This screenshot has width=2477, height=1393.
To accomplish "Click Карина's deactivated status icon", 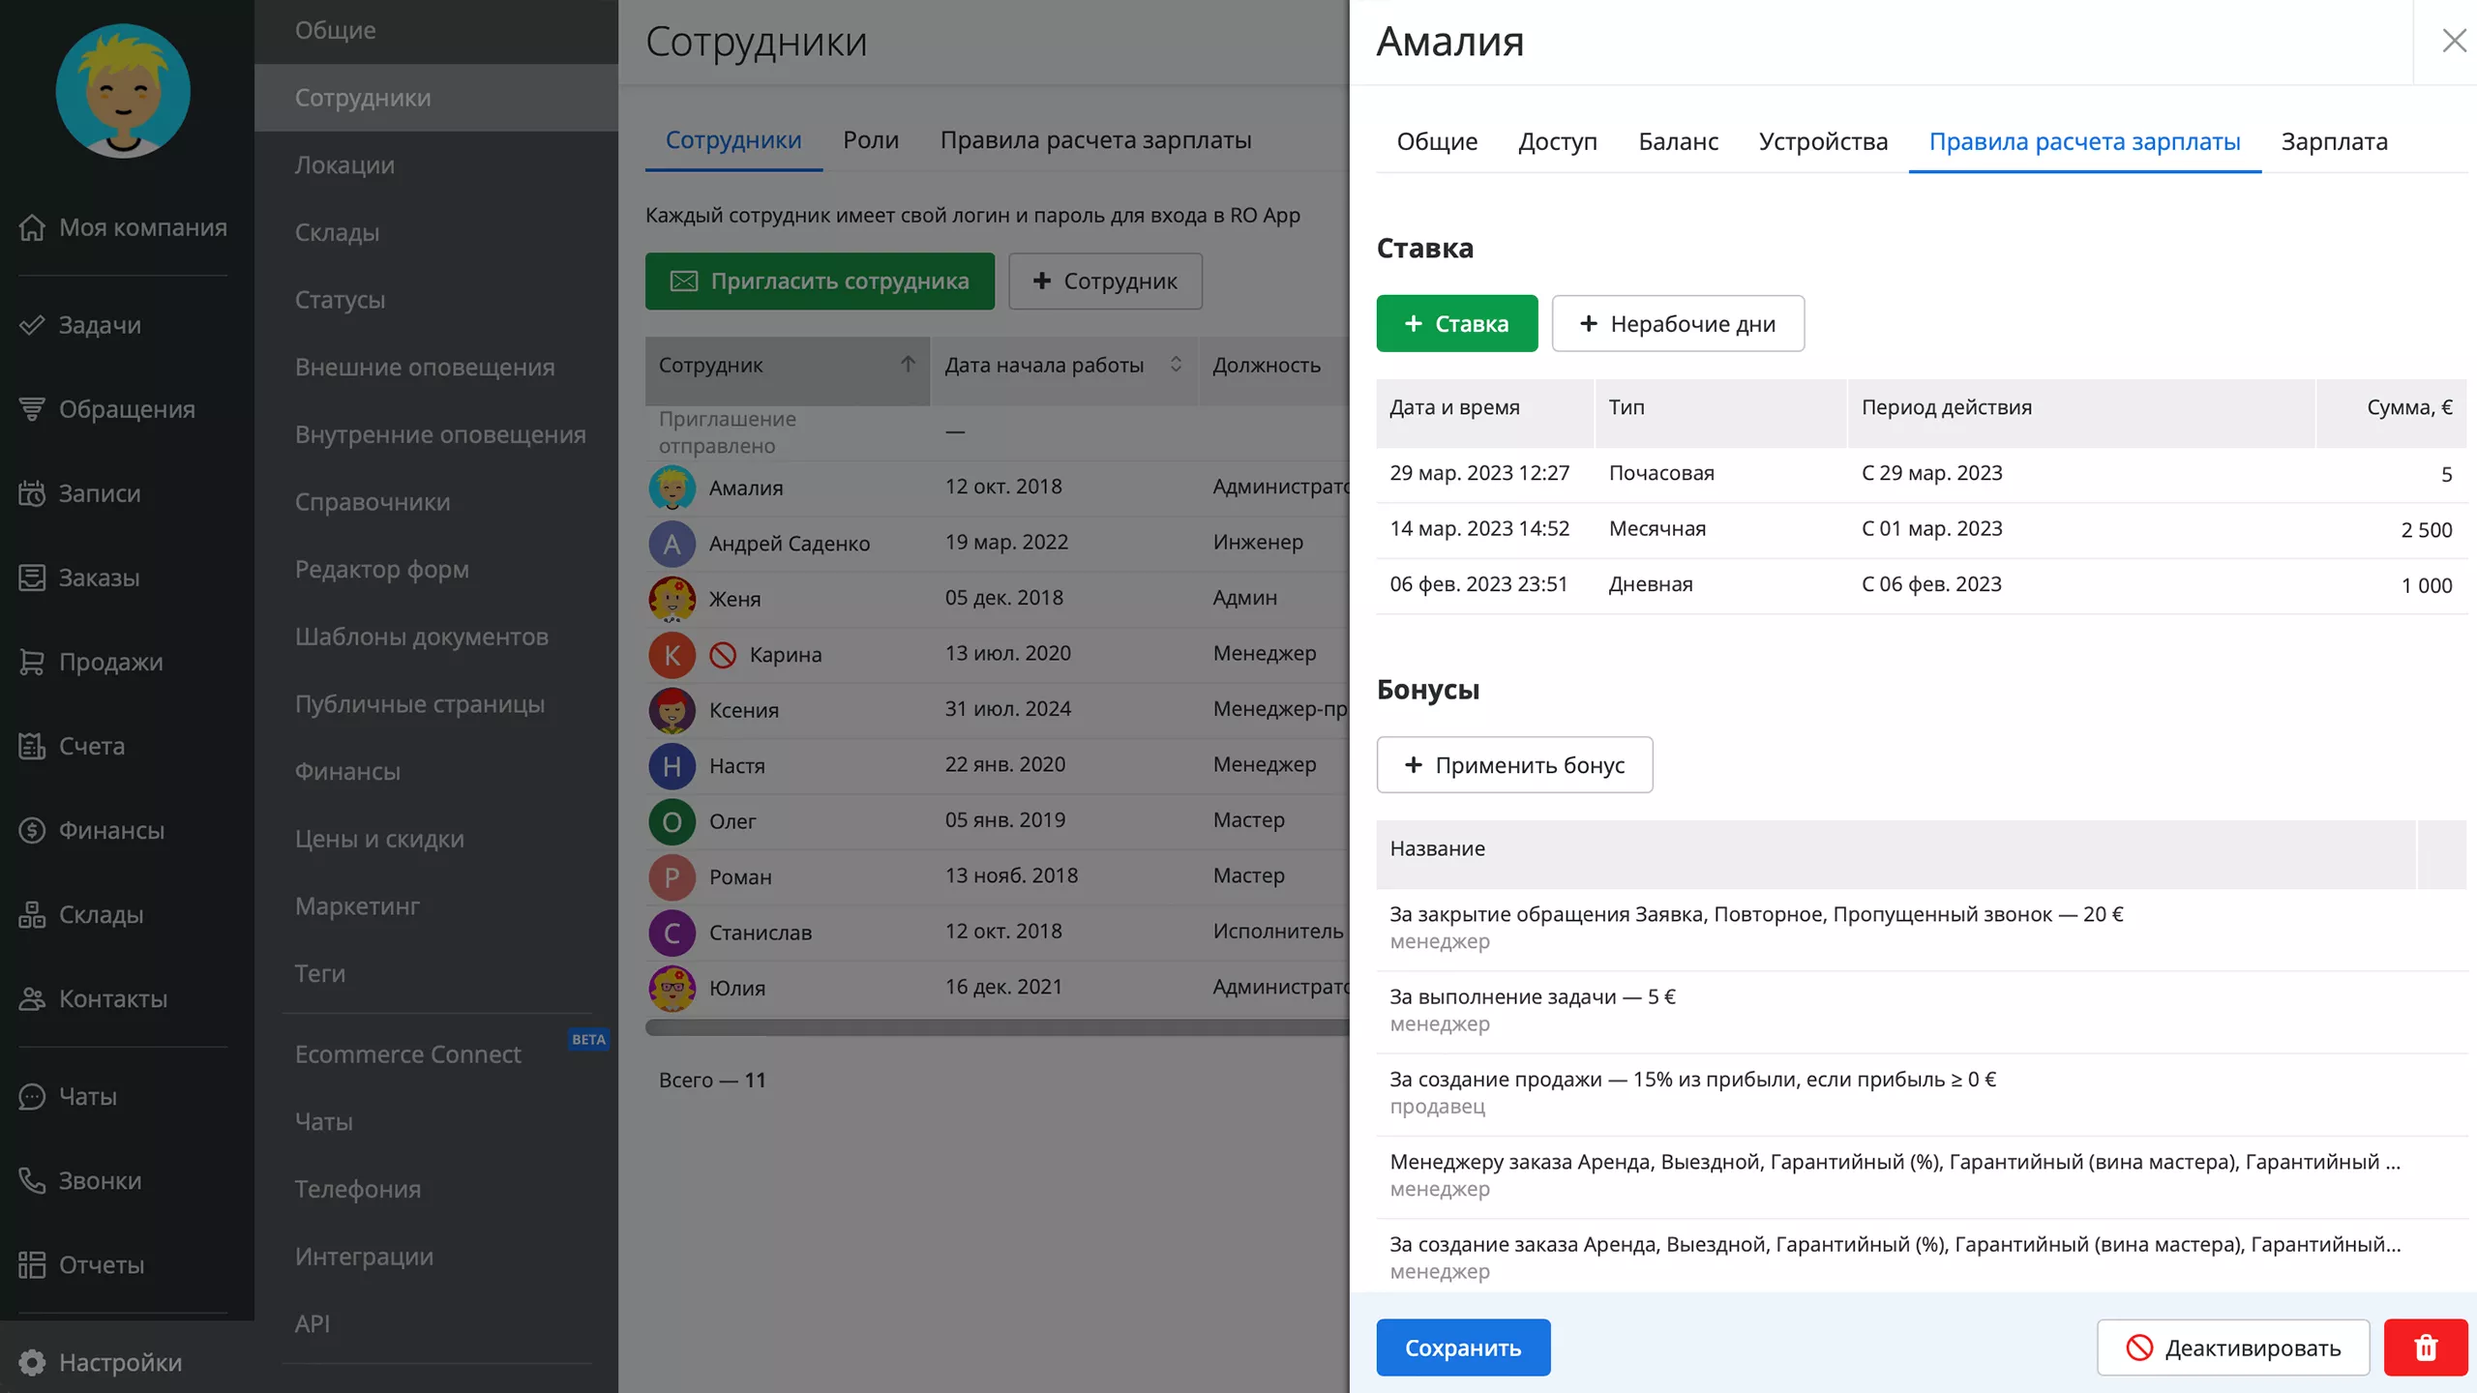I will [x=723, y=655].
